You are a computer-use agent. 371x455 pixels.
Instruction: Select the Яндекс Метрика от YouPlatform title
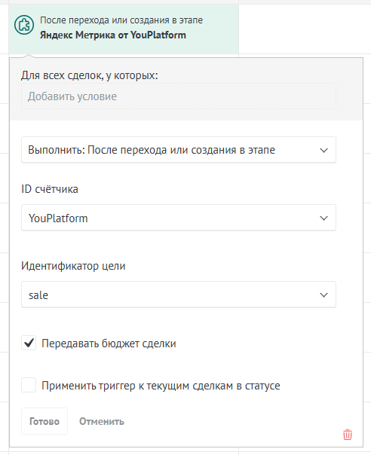[x=112, y=35]
